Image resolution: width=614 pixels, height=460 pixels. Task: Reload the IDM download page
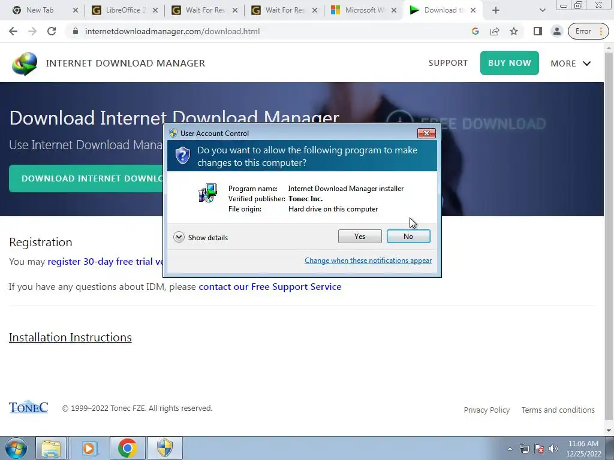(52, 31)
